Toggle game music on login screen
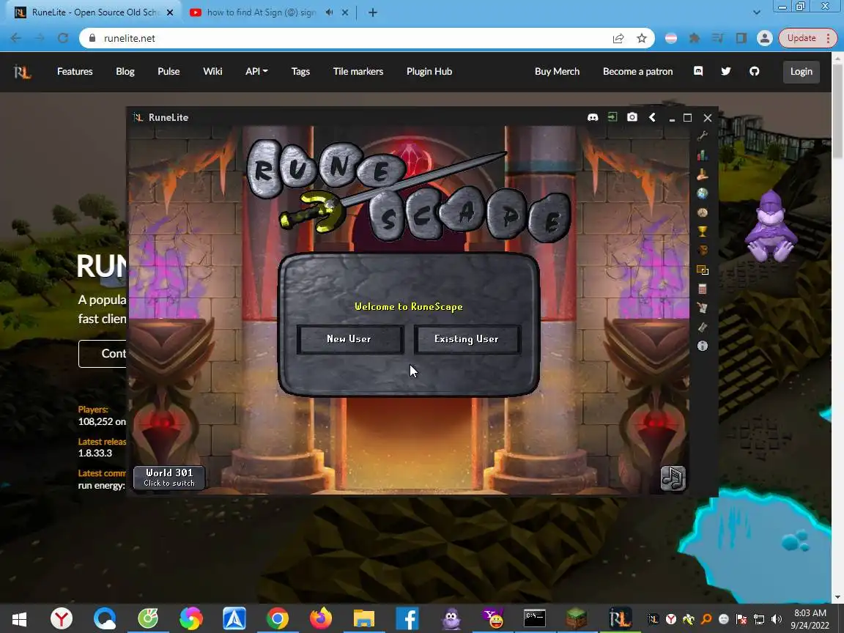 (673, 478)
